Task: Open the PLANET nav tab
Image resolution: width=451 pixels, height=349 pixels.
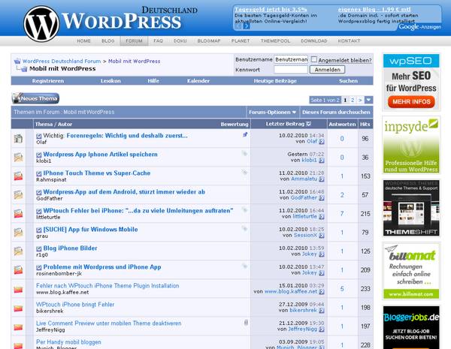Action: click(x=241, y=41)
